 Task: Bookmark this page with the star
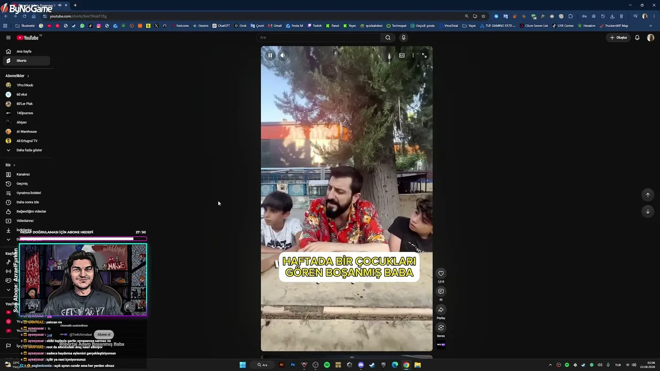coord(483,16)
